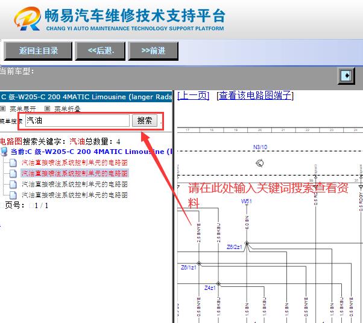Click the document icon of the third result
Screen dimensions: 363x323
13,184
